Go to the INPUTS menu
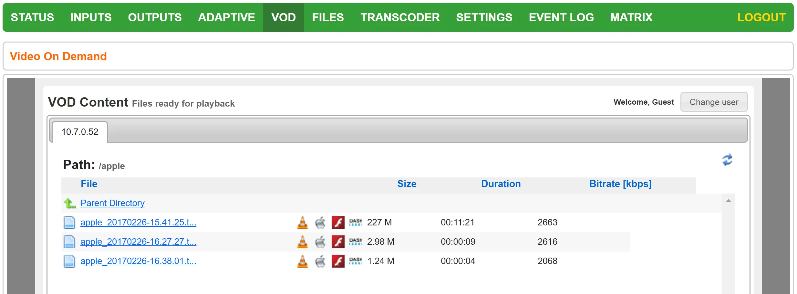The width and height of the screenshot is (797, 294). click(91, 17)
